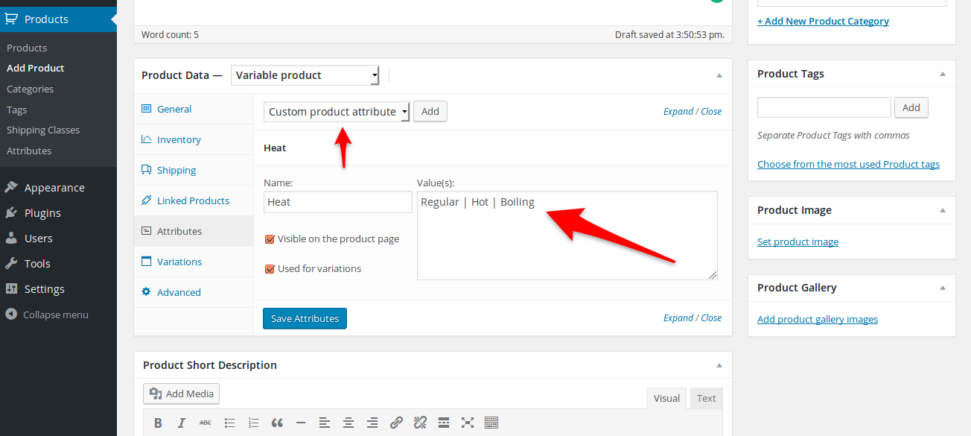Viewport: 971px width, 436px height.
Task: Center-align text in the editor
Action: point(348,423)
